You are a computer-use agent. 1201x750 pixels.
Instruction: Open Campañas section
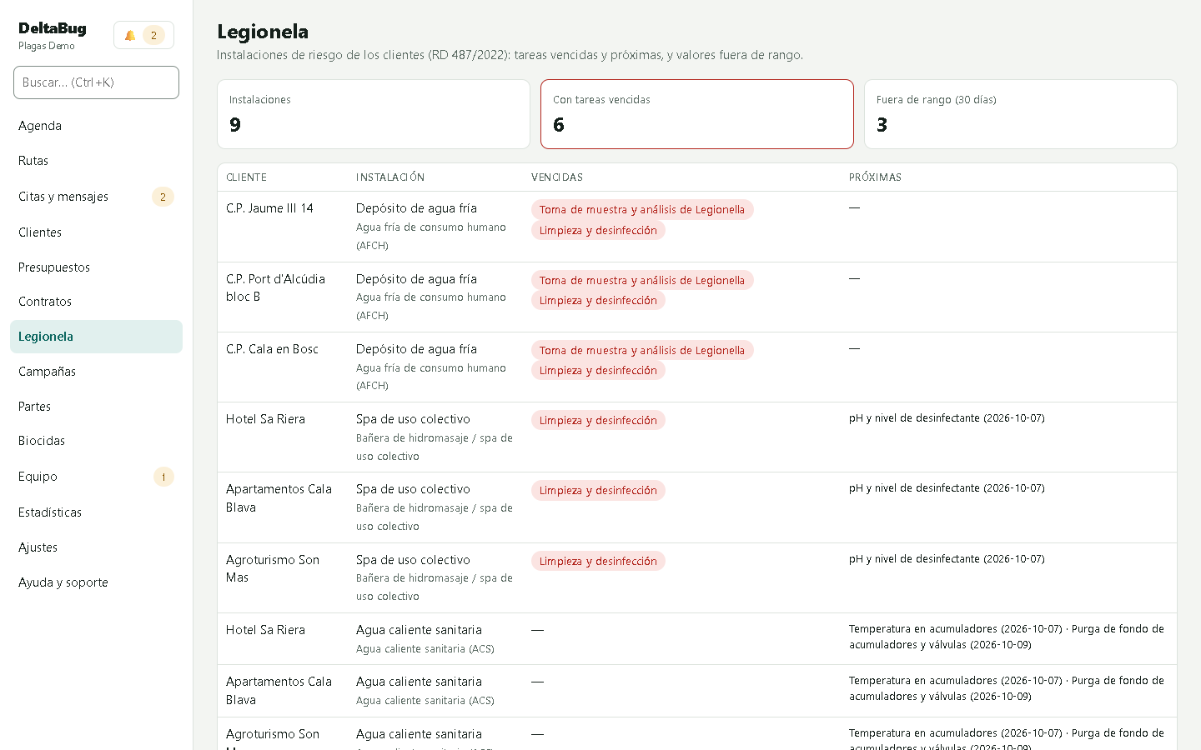pyautogui.click(x=96, y=372)
